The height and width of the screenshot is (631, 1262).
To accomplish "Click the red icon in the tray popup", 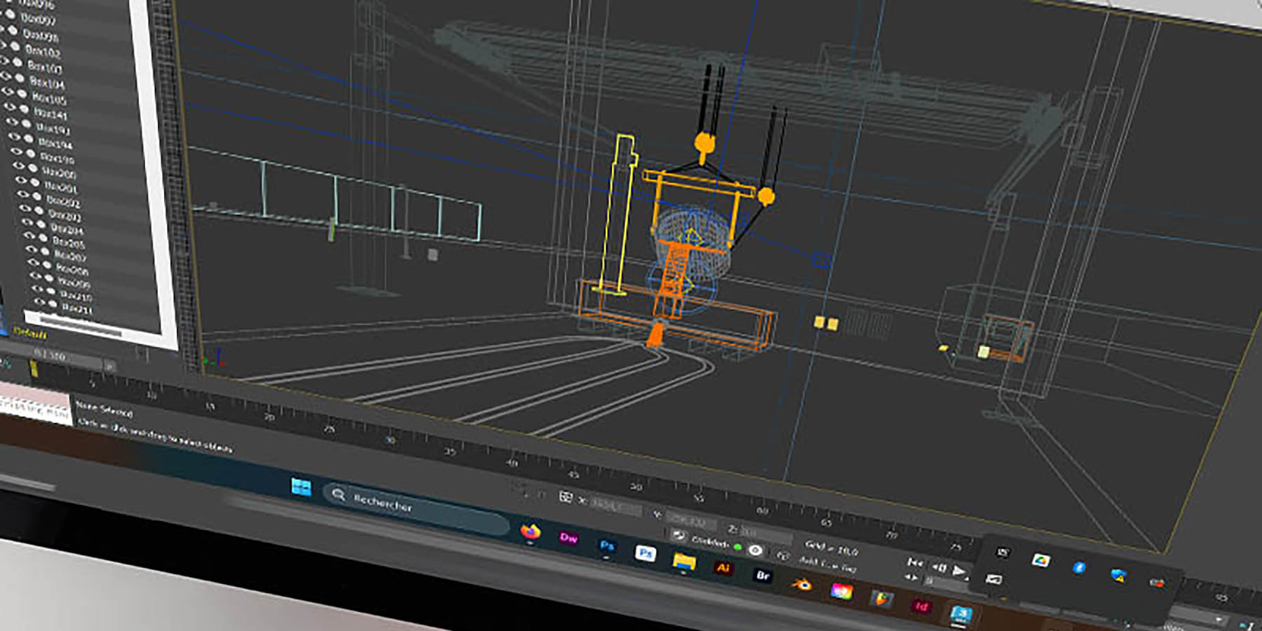I will pyautogui.click(x=1157, y=583).
